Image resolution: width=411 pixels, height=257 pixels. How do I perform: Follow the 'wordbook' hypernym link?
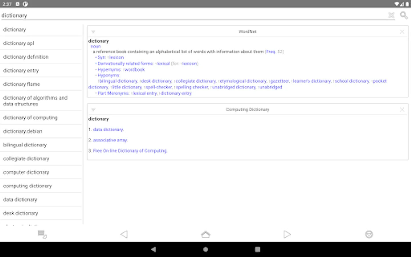[135, 69]
